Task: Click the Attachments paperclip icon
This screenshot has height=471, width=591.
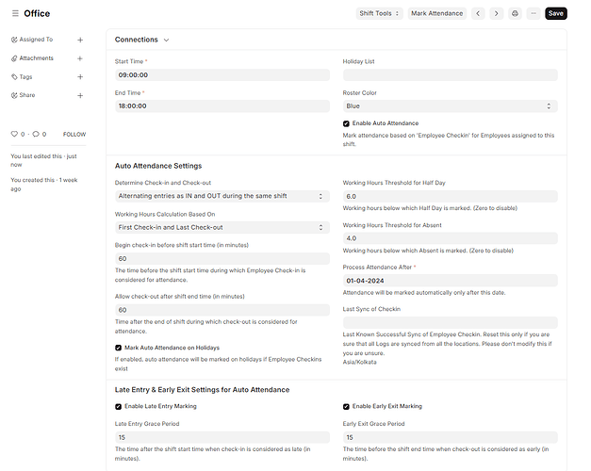Action: pyautogui.click(x=14, y=58)
